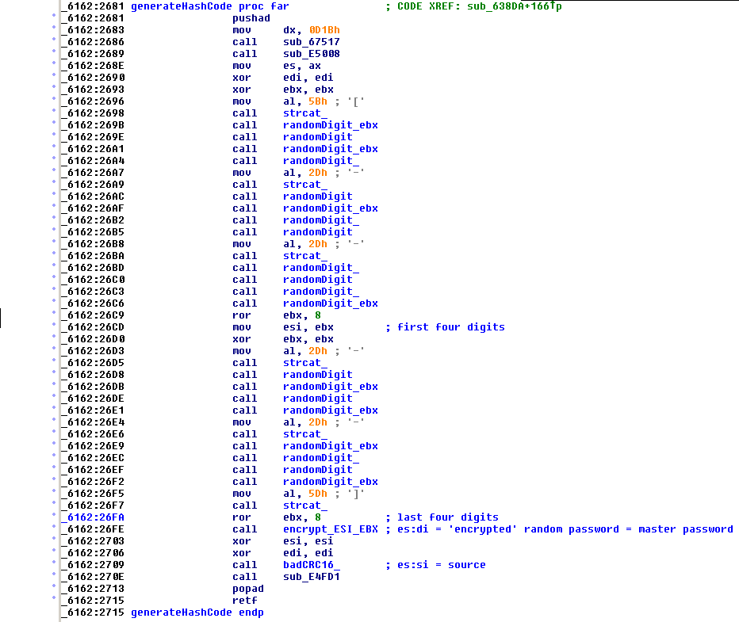Click the 'ebx, 8' operand at 26C9
The image size is (739, 622).
click(301, 315)
